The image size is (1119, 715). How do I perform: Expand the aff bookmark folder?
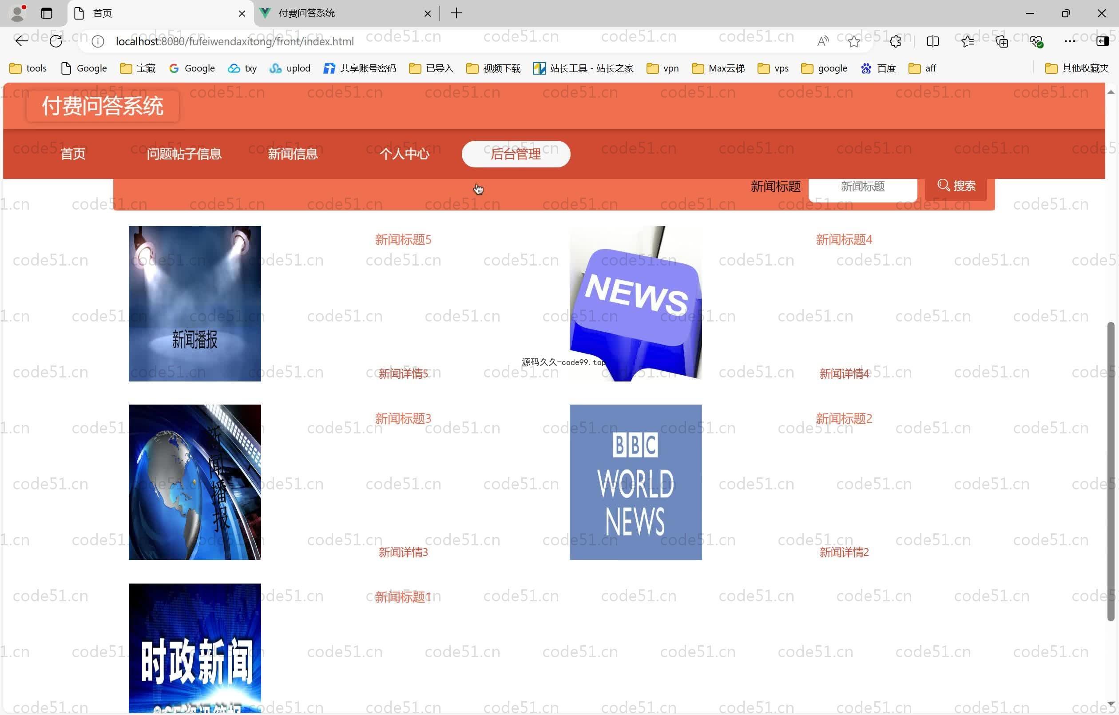(x=922, y=68)
